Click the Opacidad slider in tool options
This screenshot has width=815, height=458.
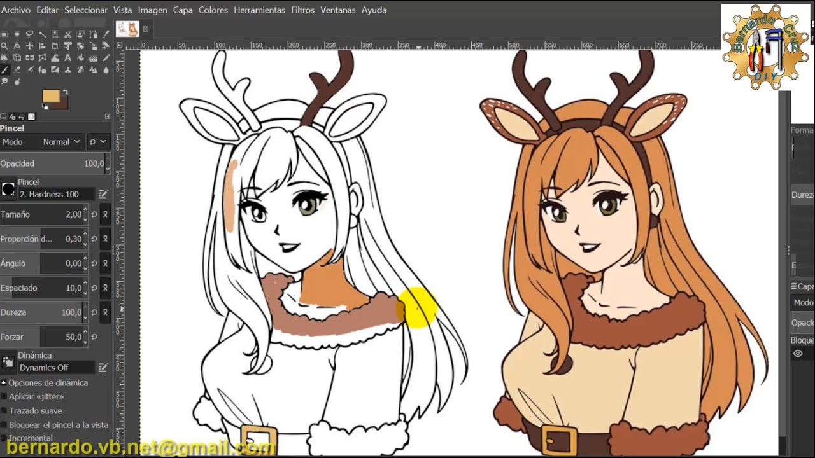coord(52,163)
